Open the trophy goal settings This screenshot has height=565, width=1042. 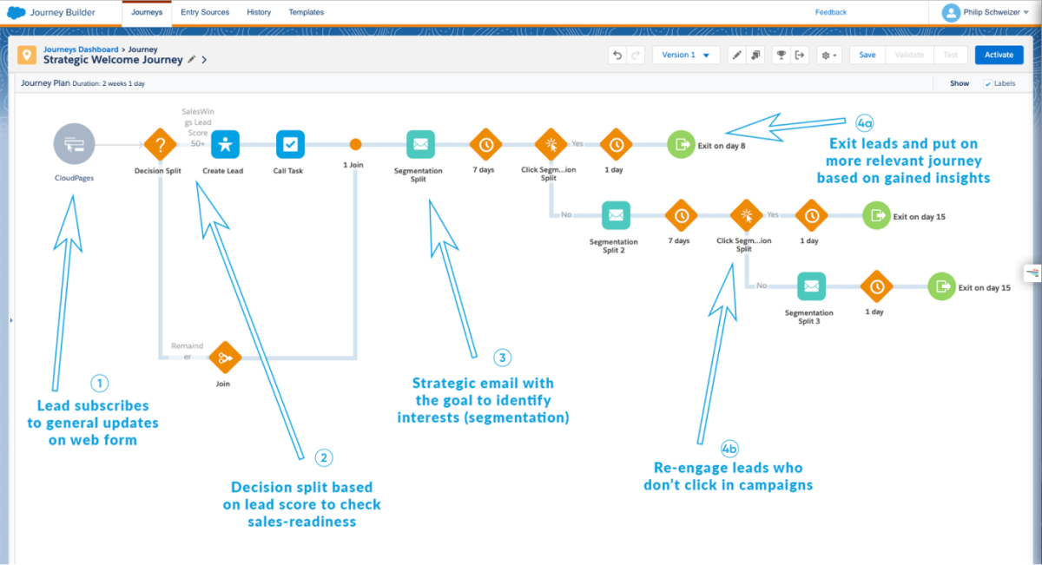point(781,55)
